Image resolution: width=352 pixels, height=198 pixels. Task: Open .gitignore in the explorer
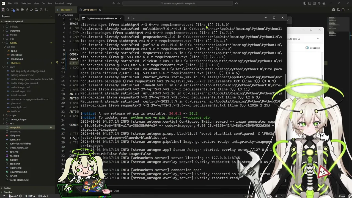coord(28,136)
